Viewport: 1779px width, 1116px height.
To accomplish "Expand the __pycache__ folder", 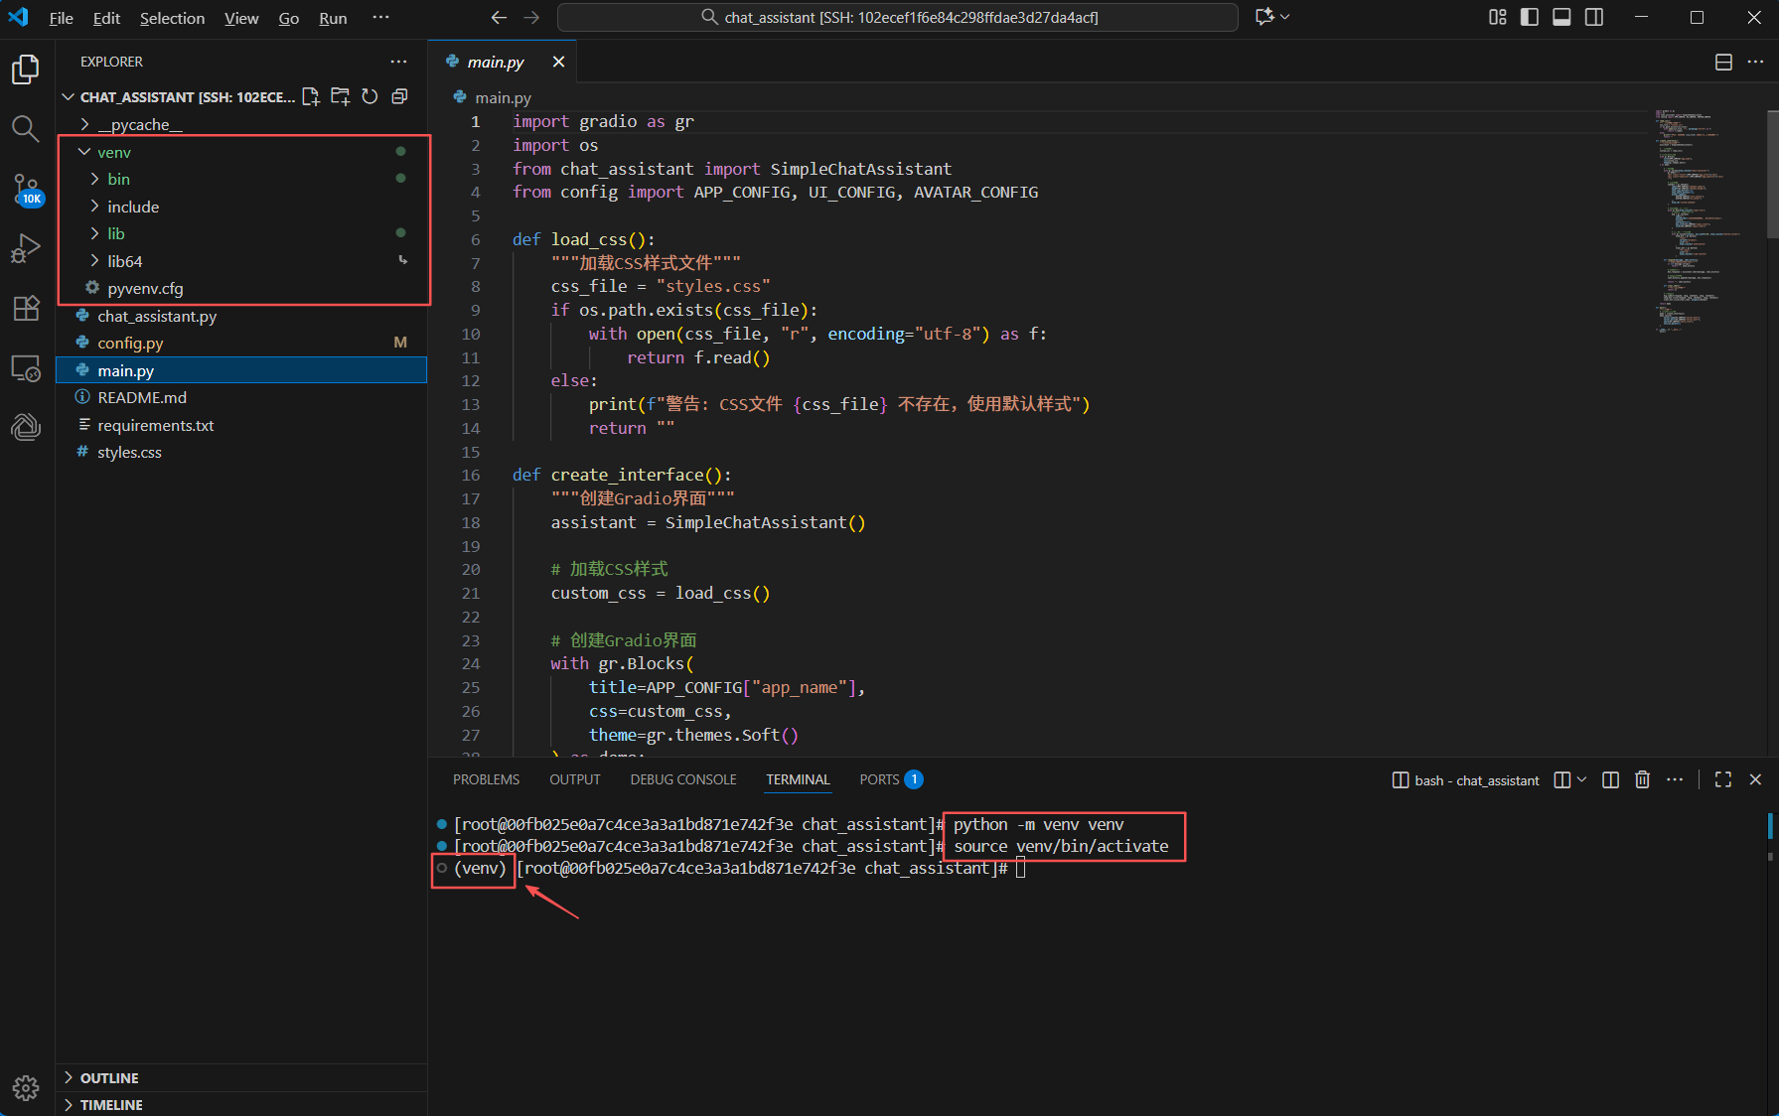I will pos(139,125).
